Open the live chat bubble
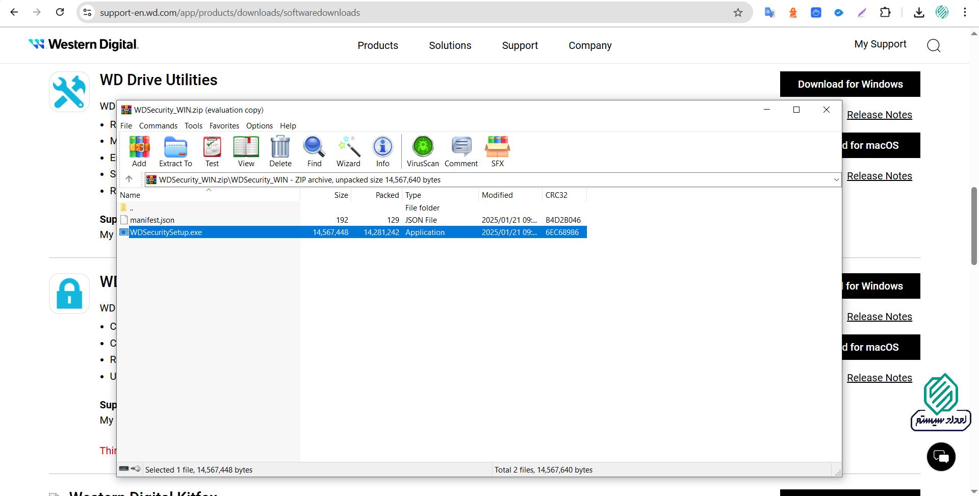Viewport: 979px width, 496px height. point(941,457)
